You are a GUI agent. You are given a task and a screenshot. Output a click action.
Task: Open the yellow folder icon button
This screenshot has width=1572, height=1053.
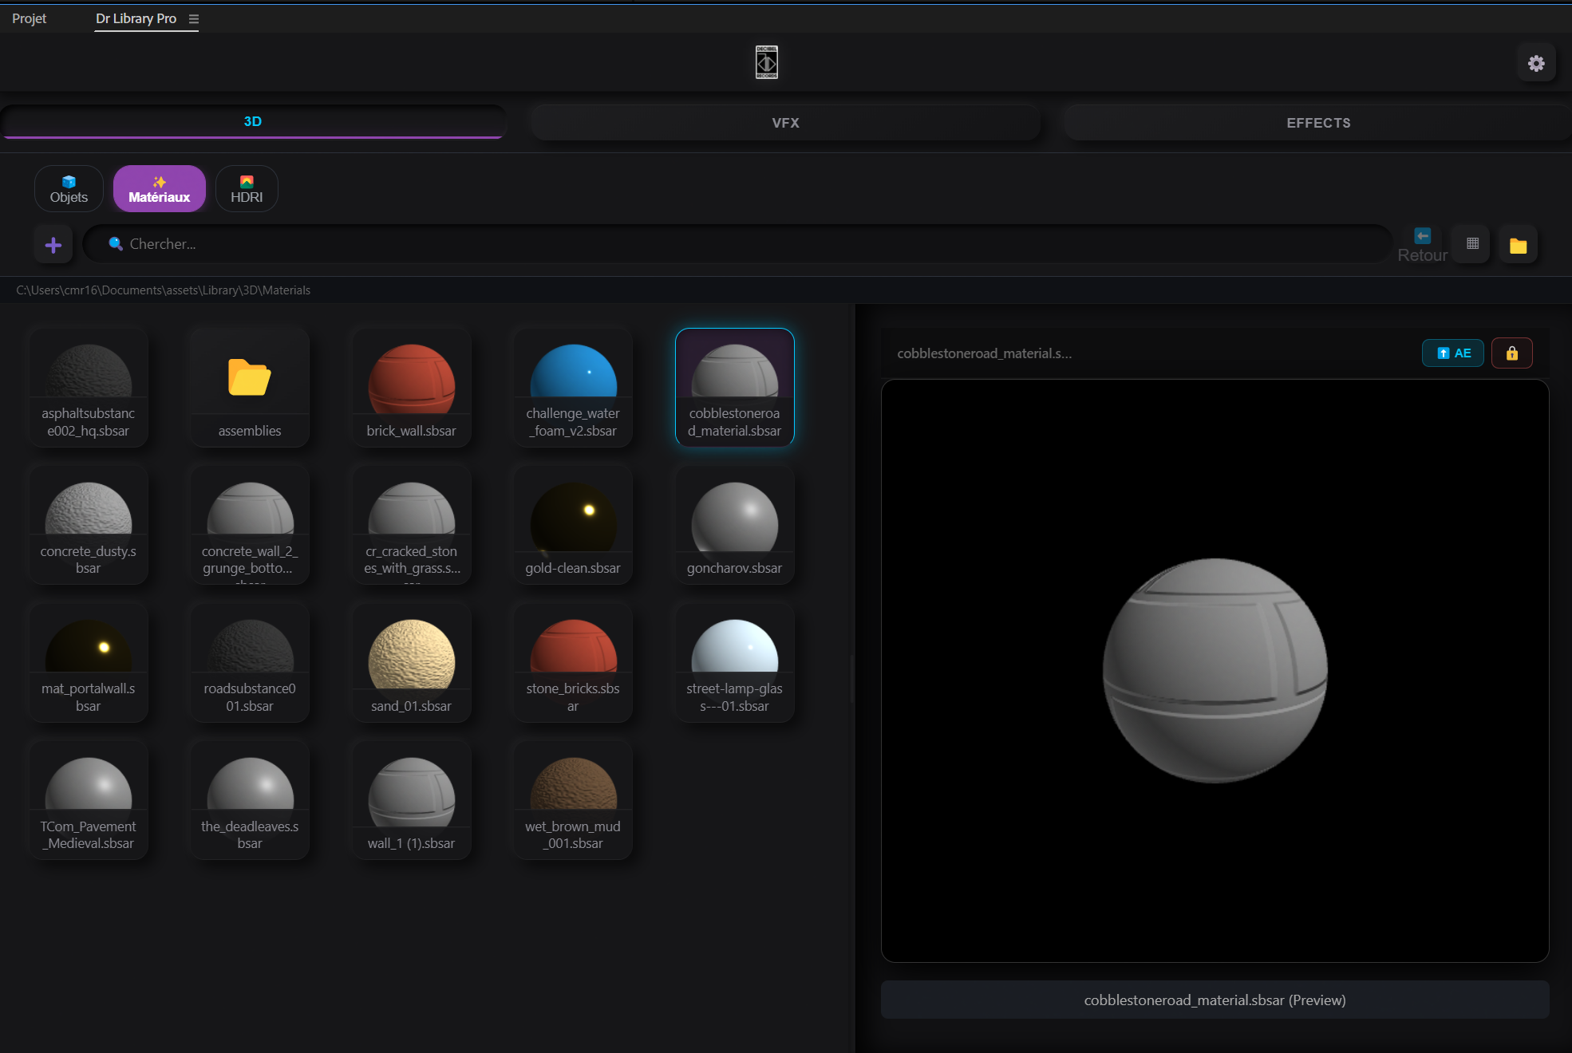[1518, 245]
